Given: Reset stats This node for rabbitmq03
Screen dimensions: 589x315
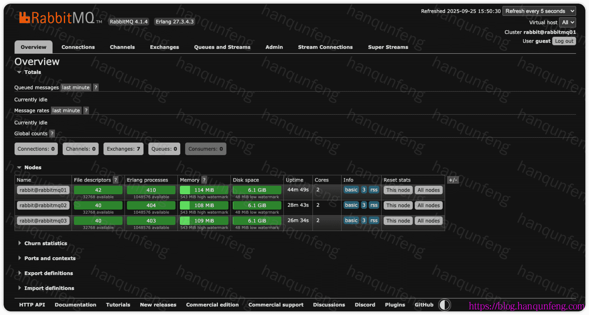Looking at the screenshot, I should click(398, 221).
